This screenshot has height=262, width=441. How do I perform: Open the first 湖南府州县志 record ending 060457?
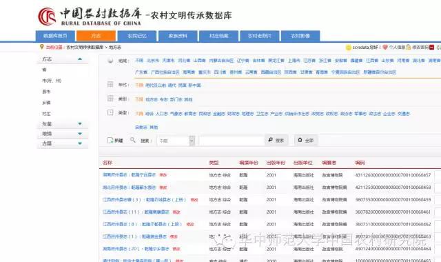click(129, 174)
